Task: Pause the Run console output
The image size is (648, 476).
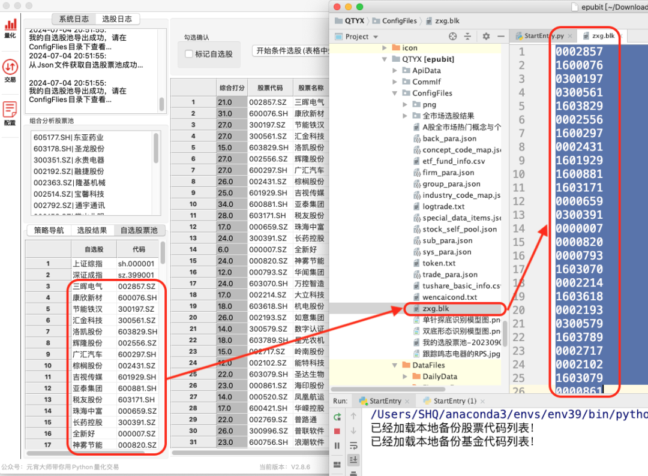Action: tap(337, 445)
